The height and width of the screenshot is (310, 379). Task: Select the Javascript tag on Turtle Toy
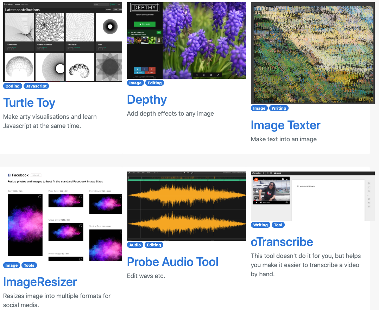click(x=36, y=86)
